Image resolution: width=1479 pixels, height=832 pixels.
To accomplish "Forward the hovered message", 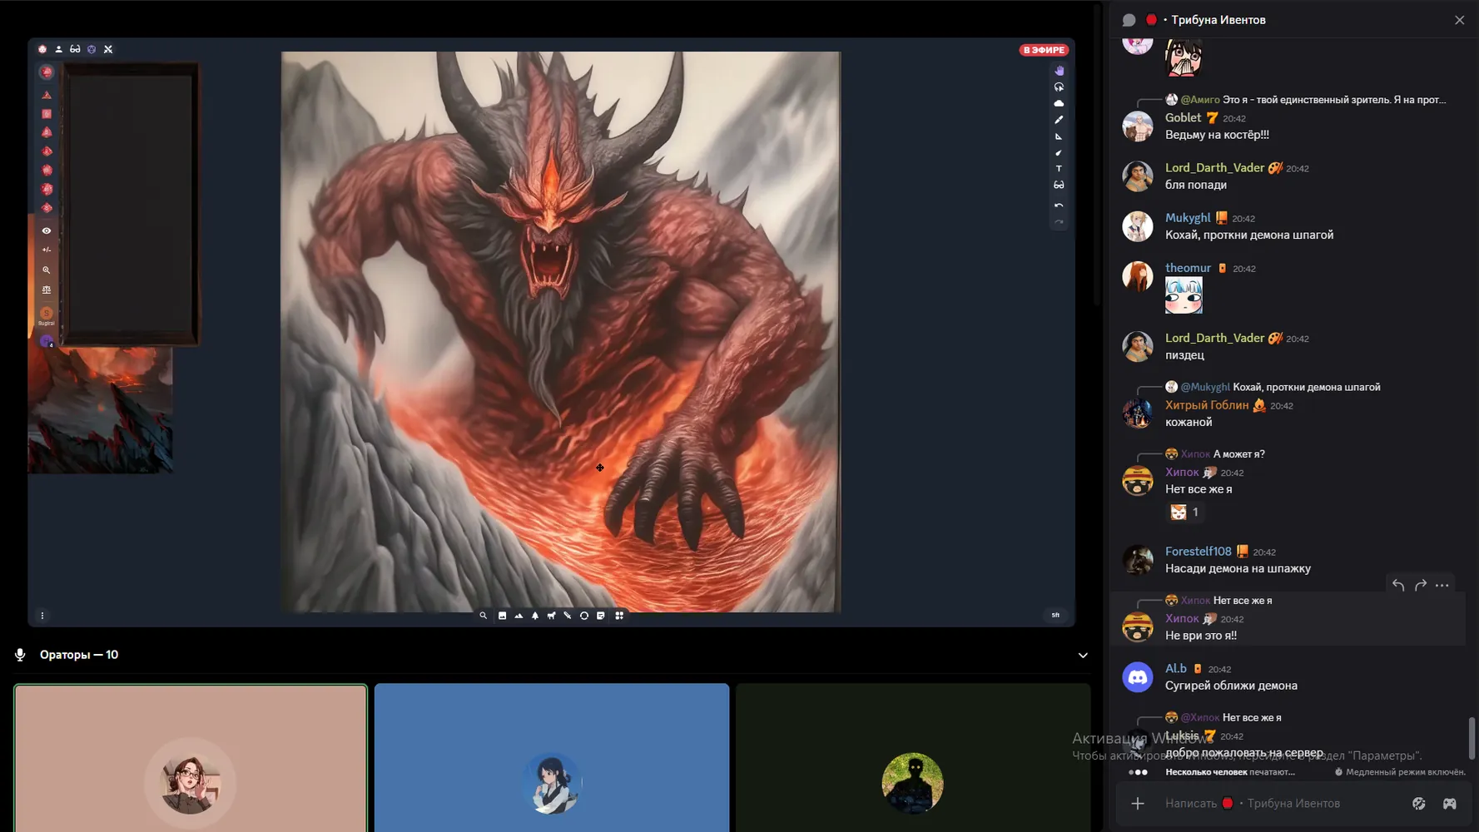I will [x=1421, y=586].
